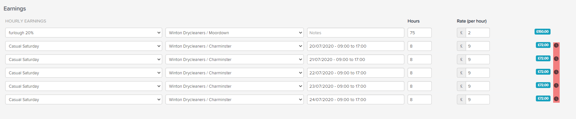Click the £72.00 badge in 24/07/2020 row
576x119 pixels.
coord(543,98)
